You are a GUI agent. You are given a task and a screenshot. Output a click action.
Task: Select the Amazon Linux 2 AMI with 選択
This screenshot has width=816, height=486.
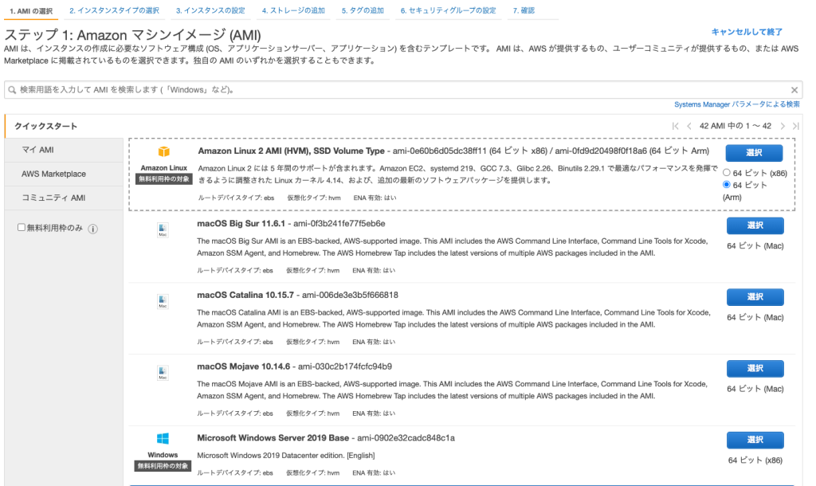pos(754,153)
